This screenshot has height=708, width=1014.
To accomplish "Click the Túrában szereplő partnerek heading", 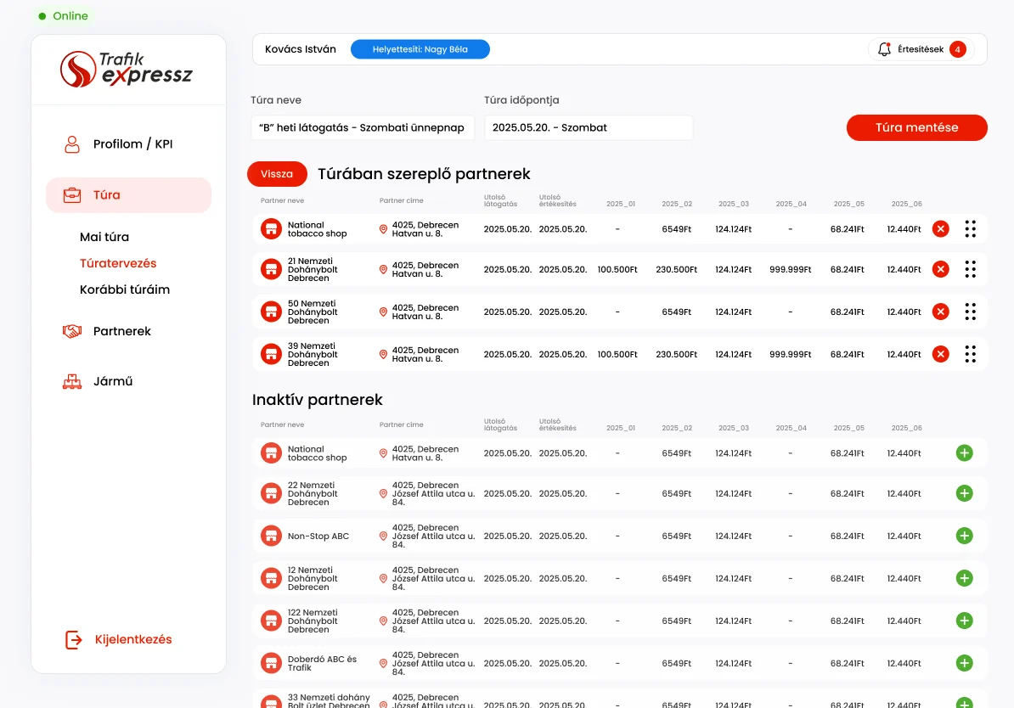I will (424, 174).
